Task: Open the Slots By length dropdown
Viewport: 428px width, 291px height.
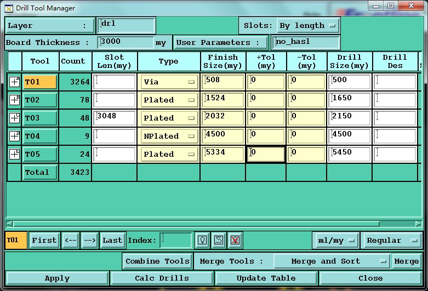Action: coord(308,26)
